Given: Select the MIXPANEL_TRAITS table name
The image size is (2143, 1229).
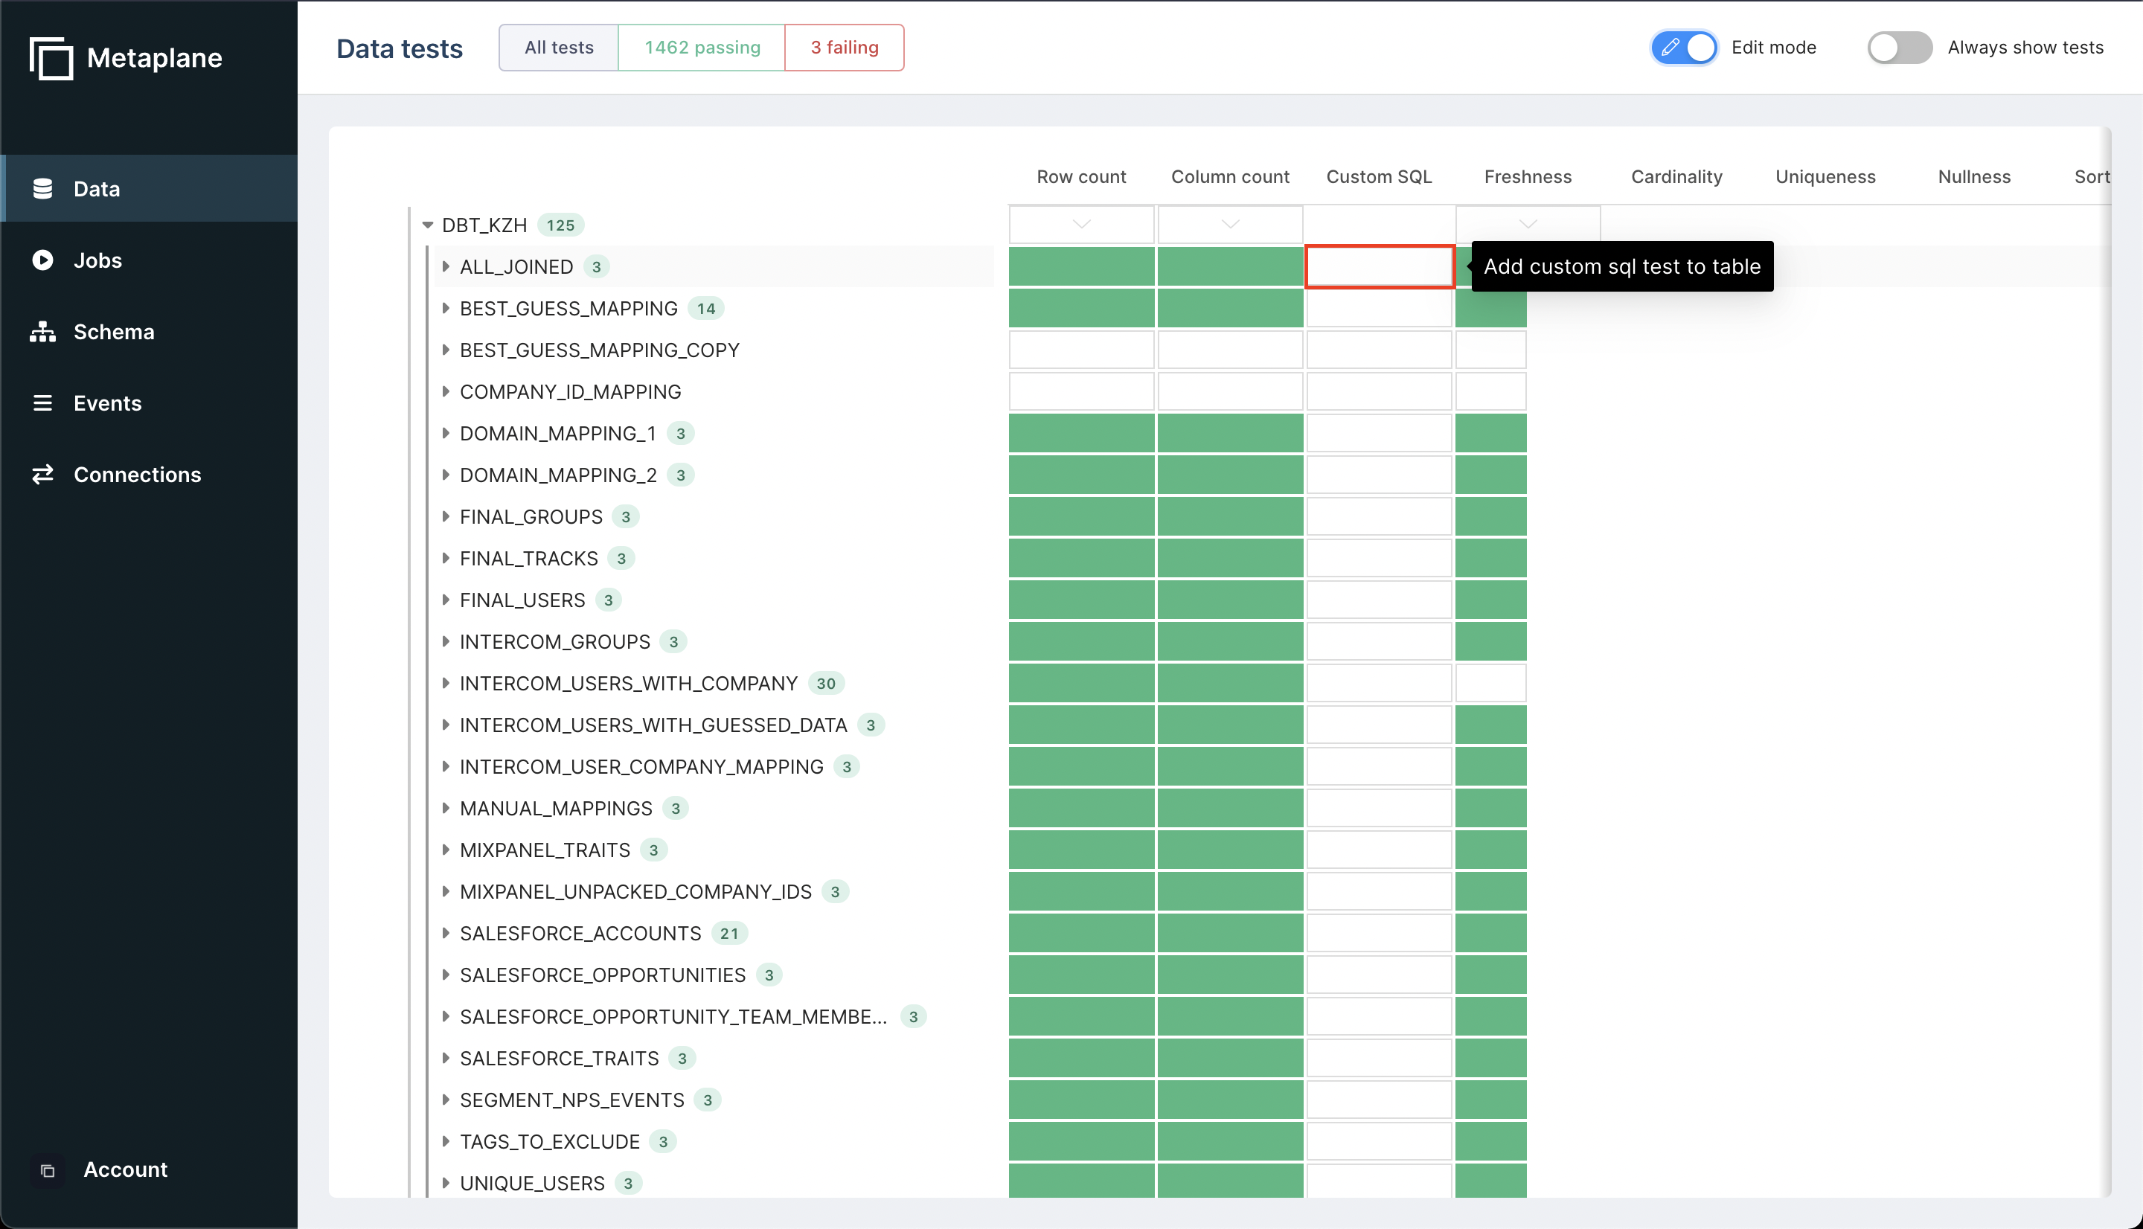Looking at the screenshot, I should coord(545,850).
